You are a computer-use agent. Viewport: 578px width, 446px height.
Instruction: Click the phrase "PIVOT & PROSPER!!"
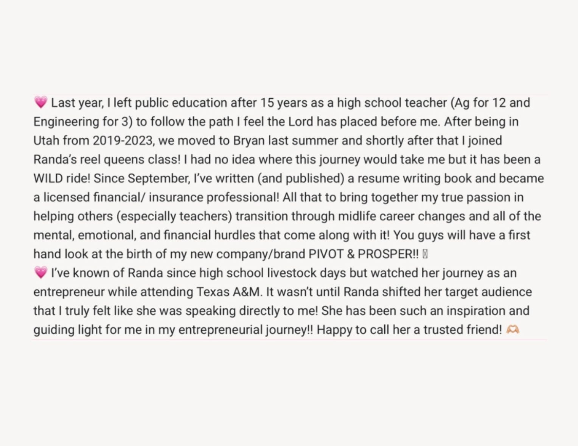364,254
